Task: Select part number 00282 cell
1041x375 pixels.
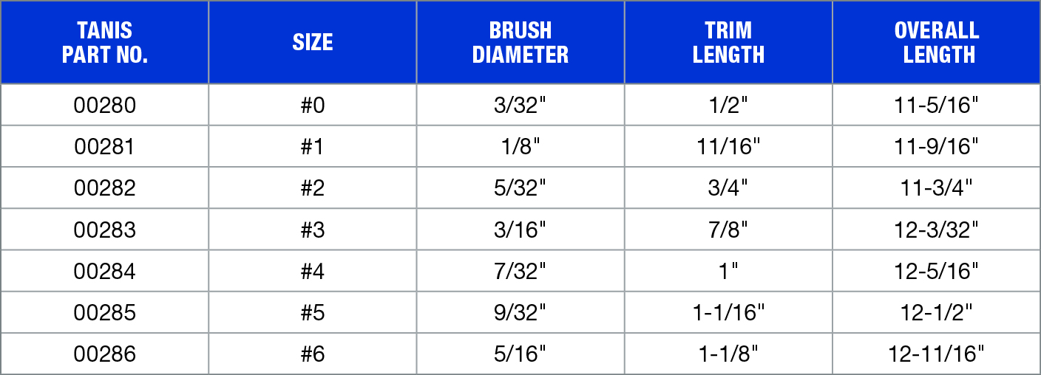Action: [104, 187]
